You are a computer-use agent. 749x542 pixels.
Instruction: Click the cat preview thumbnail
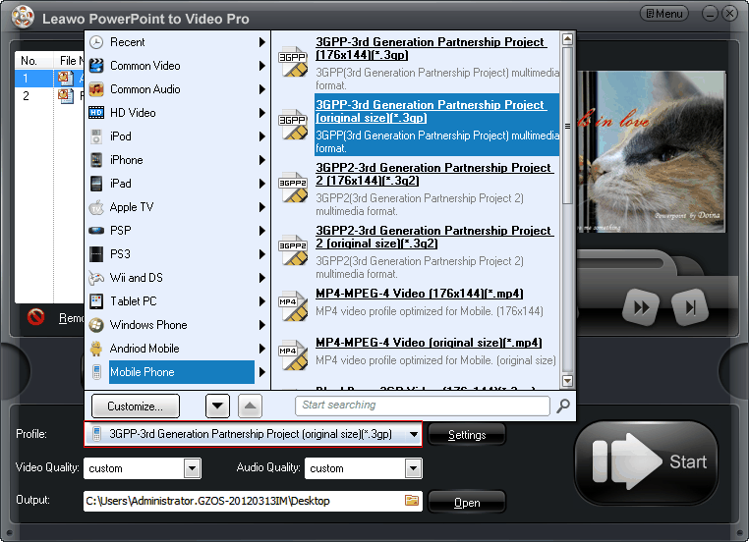651,152
